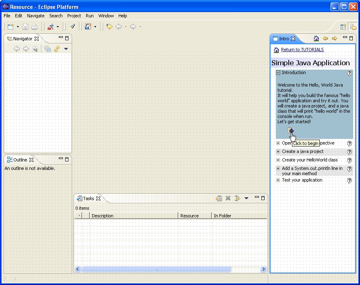
Task: Expand the Add a System.out.println line step
Action: click(278, 169)
